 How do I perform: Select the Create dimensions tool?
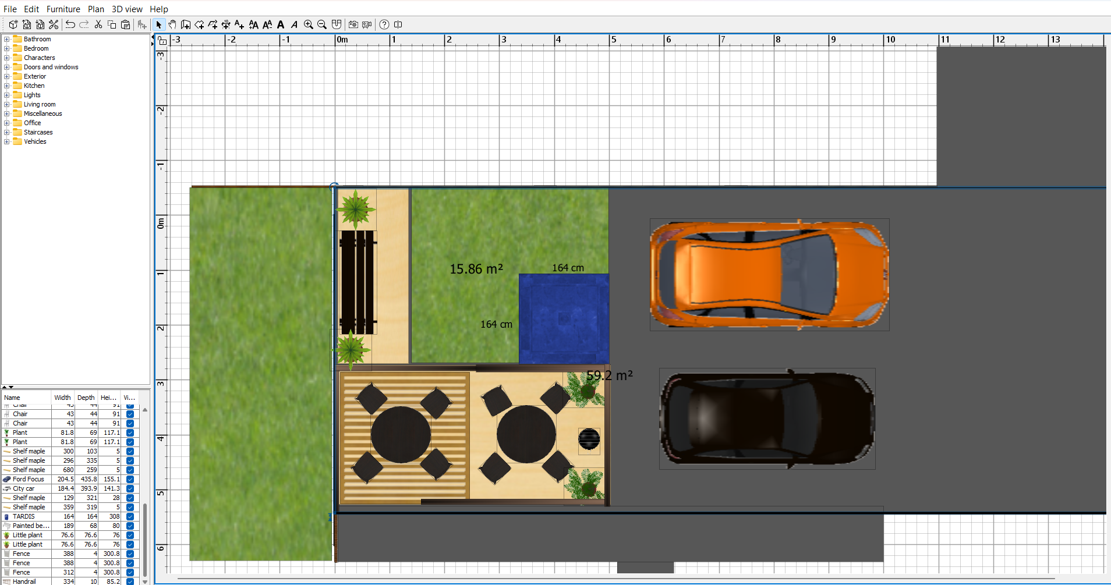(226, 24)
